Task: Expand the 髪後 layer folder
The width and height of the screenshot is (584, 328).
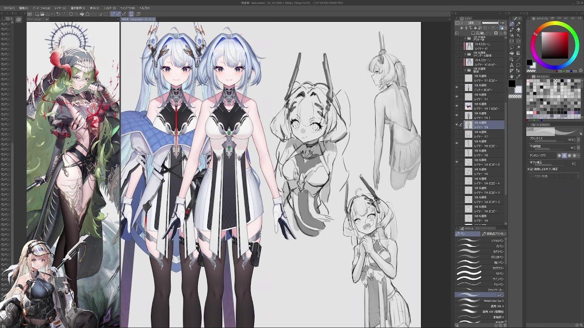Action: point(465,70)
